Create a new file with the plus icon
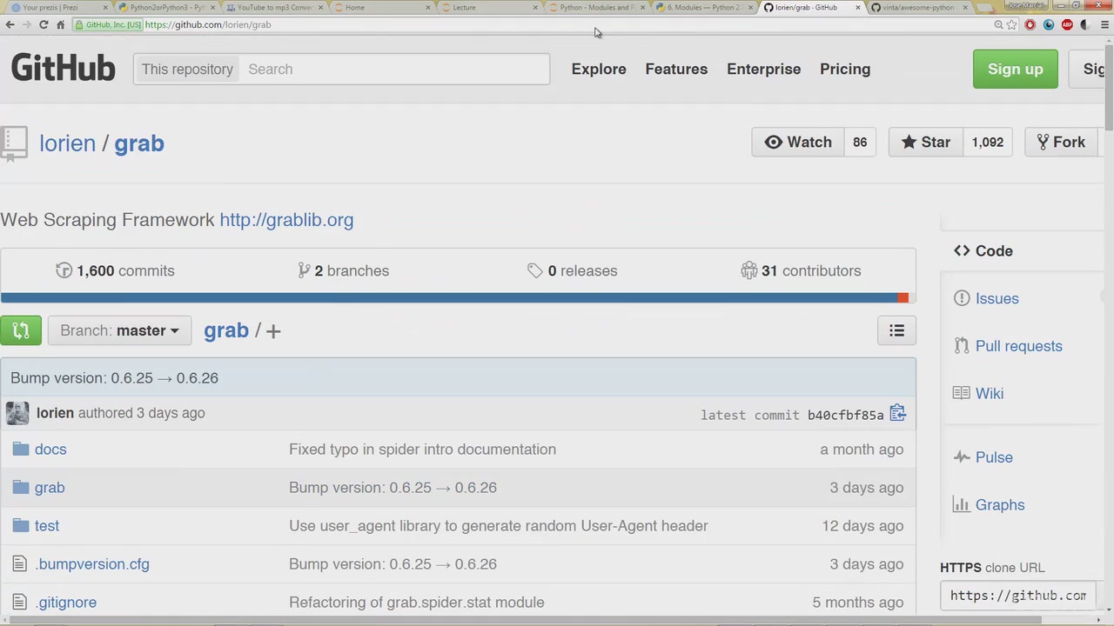 [x=273, y=331]
